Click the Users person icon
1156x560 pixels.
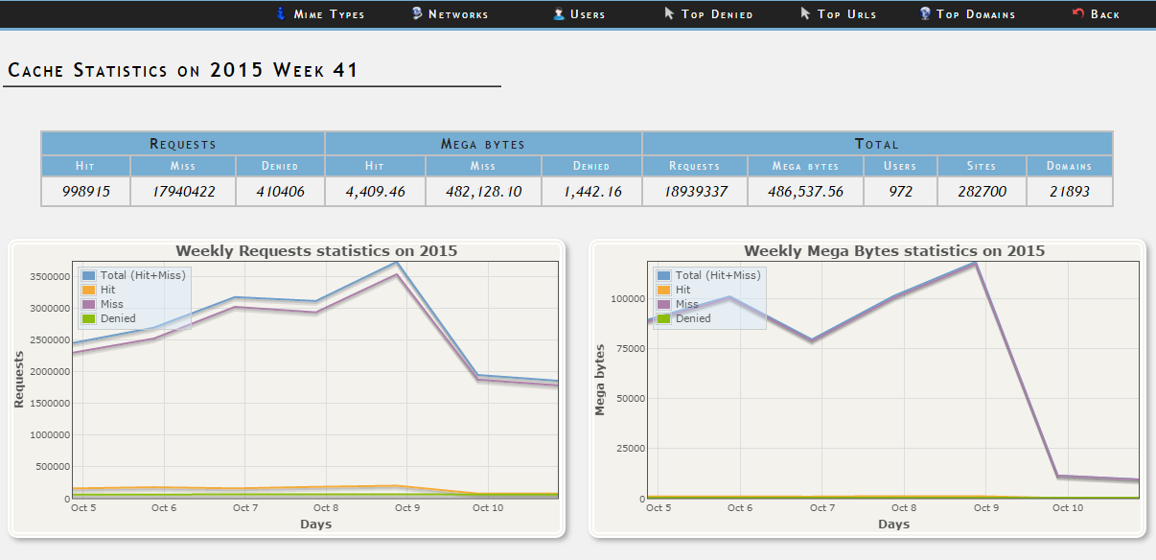tap(559, 13)
